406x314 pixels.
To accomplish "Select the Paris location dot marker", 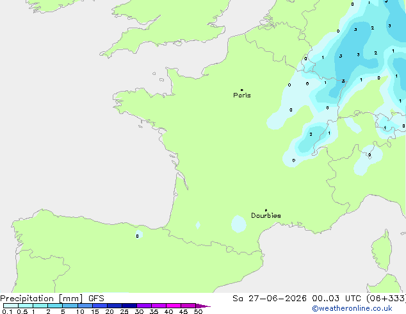I will [x=242, y=90].
